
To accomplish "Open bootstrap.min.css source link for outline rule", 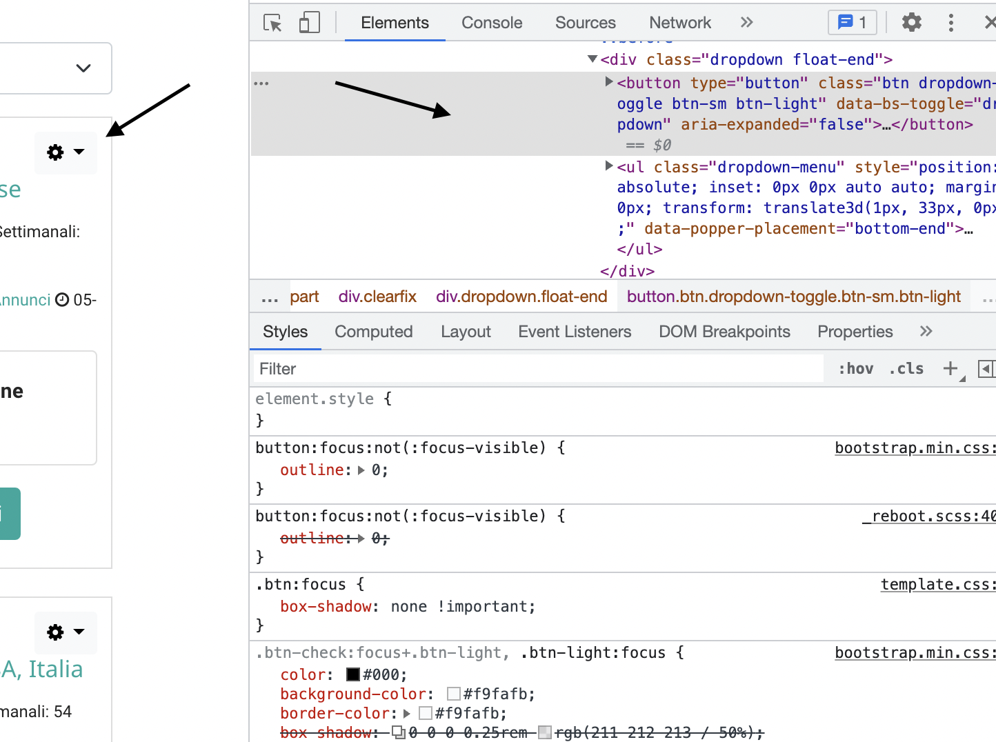I will tap(914, 448).
